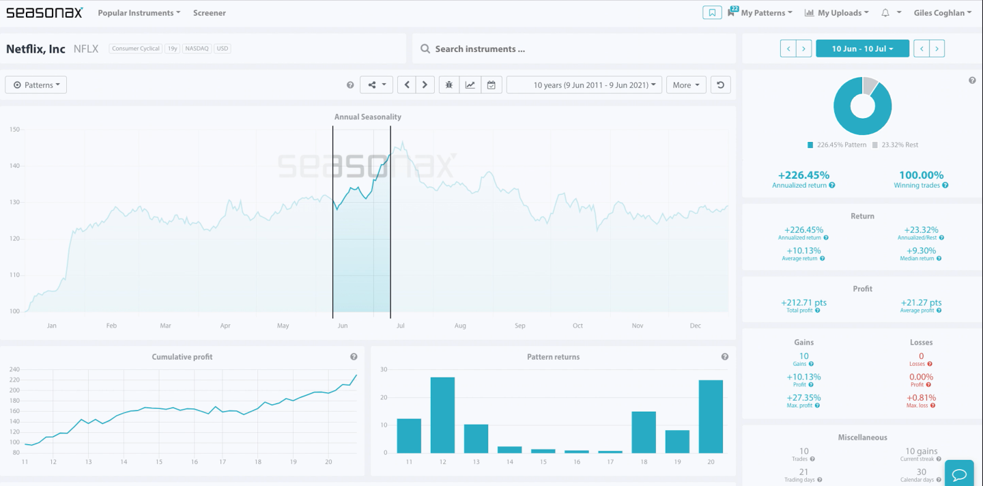983x486 pixels.
Task: Open the My Uploads menu
Action: click(x=837, y=12)
